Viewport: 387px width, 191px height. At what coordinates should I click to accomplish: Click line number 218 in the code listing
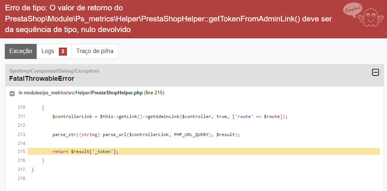tap(22, 178)
